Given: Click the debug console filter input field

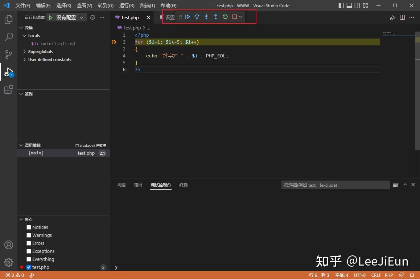Looking at the screenshot, I should point(335,185).
